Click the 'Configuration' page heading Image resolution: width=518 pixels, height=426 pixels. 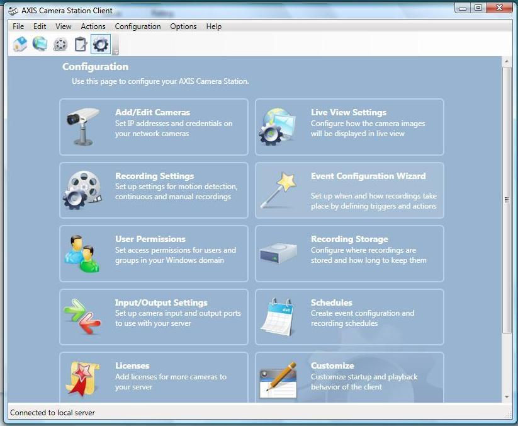coord(95,67)
